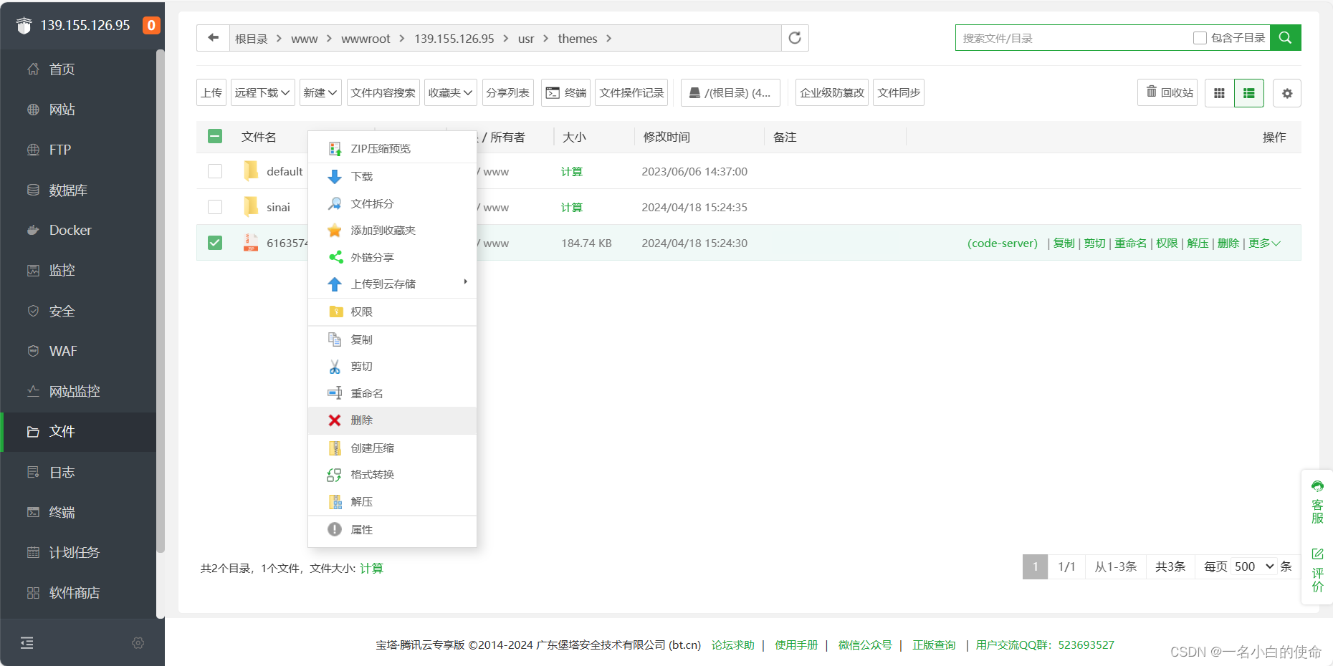Open the 终端 terminal toolbar button
1333x666 pixels.
(x=565, y=92)
